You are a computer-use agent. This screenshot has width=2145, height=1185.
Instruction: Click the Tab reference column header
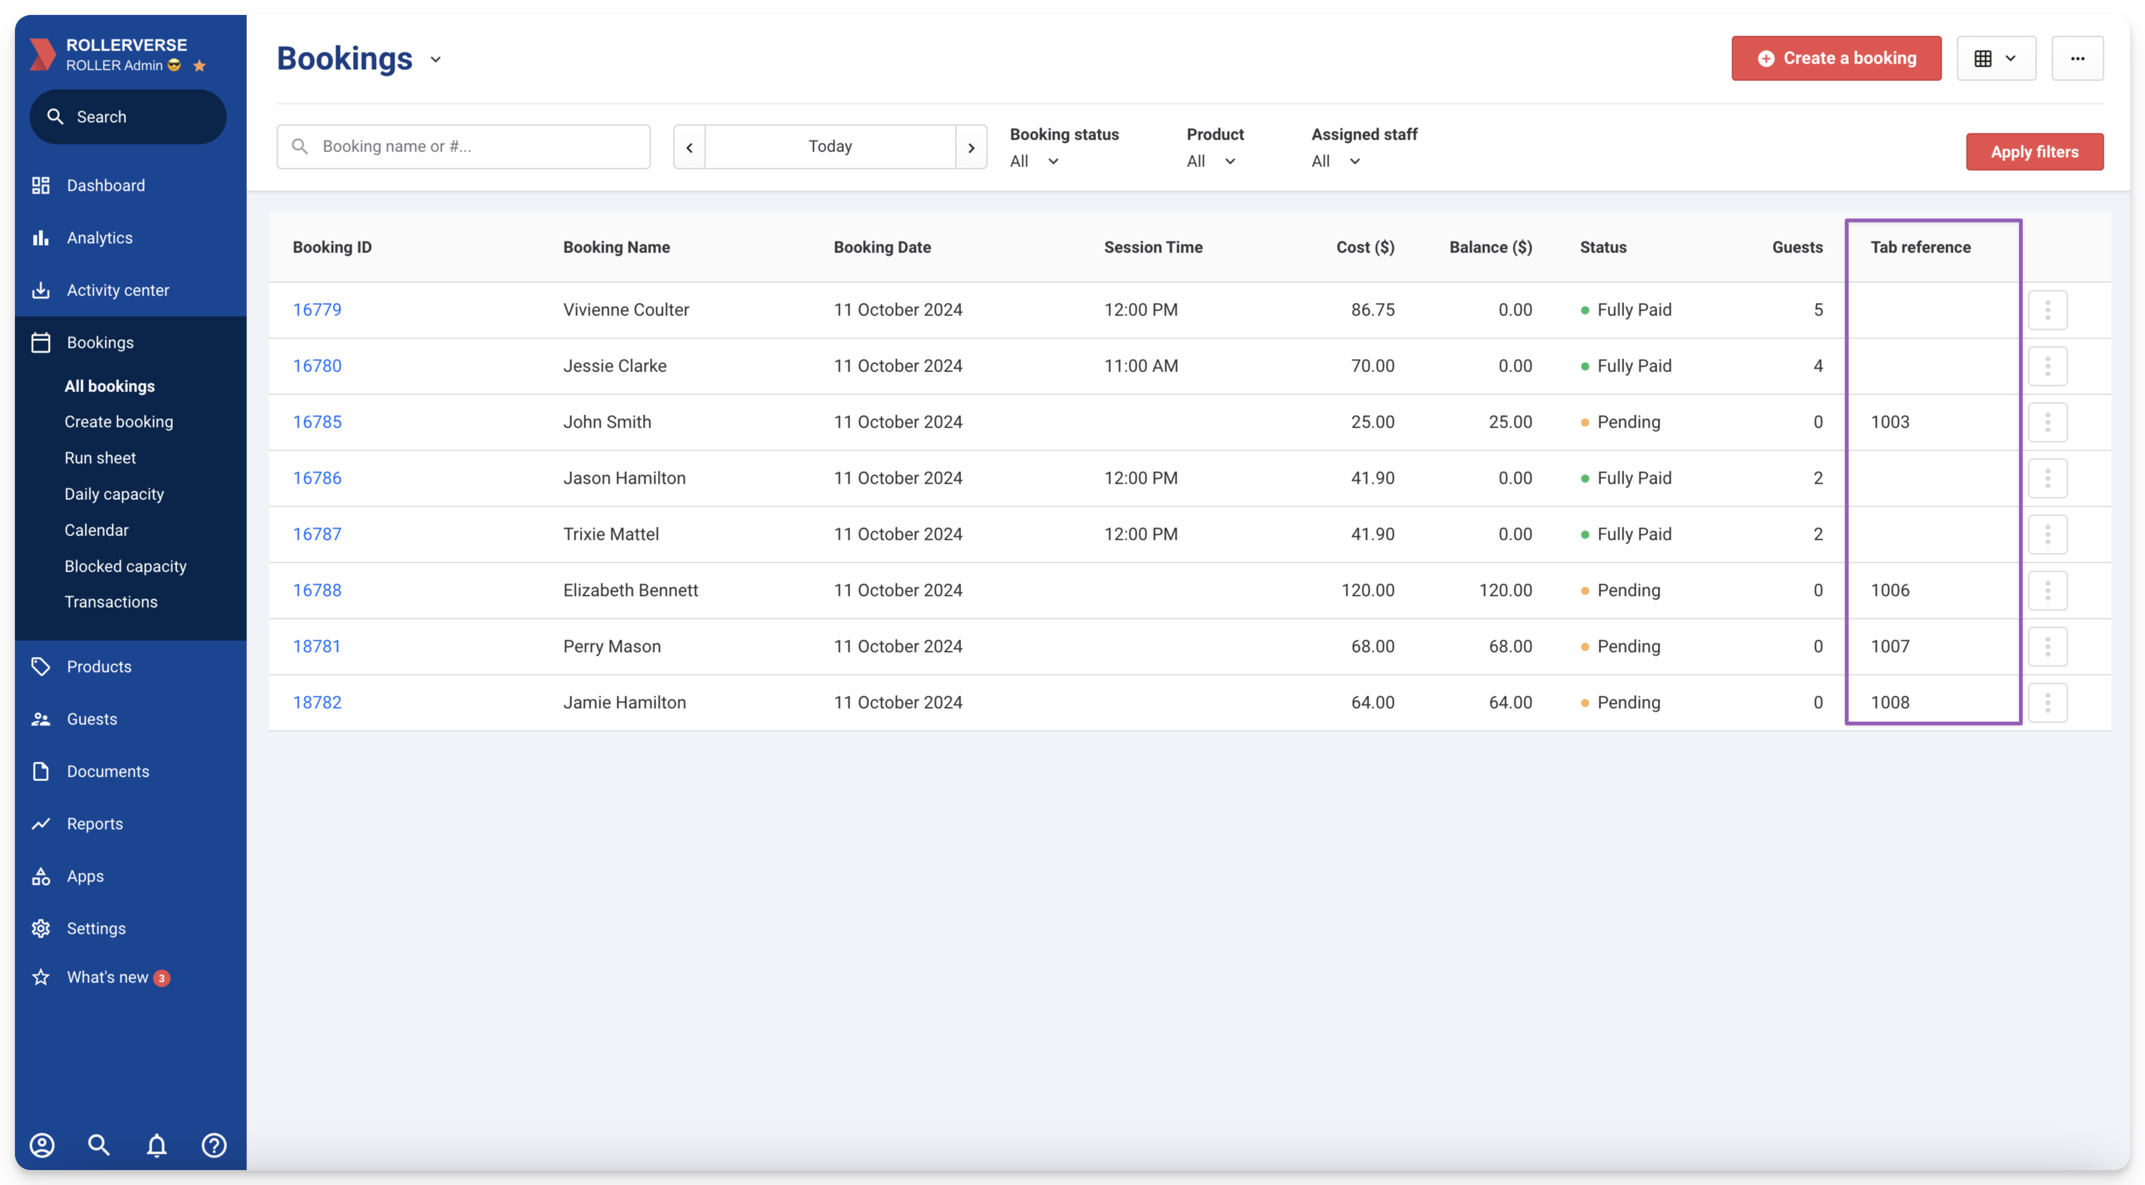[x=1920, y=248]
